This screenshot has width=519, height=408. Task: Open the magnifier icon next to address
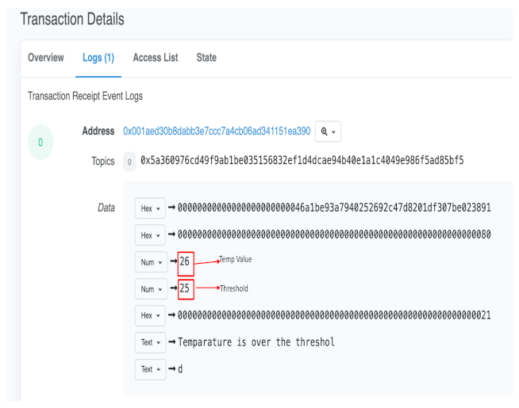pyautogui.click(x=328, y=132)
